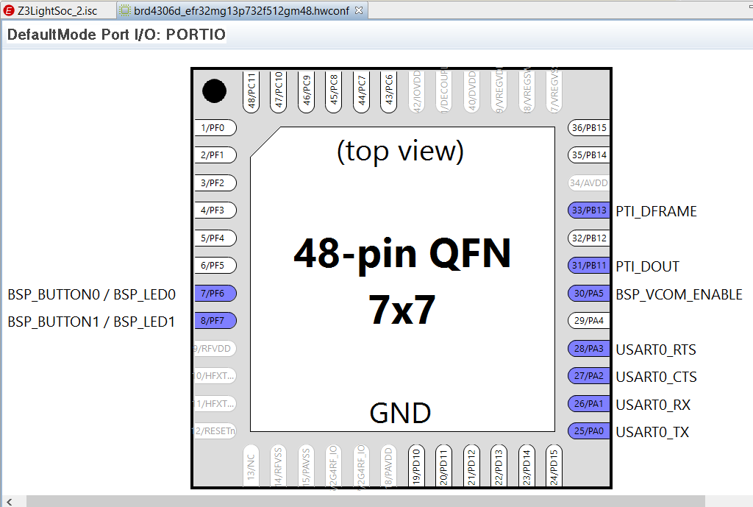Select pin 27/PA2

point(589,376)
